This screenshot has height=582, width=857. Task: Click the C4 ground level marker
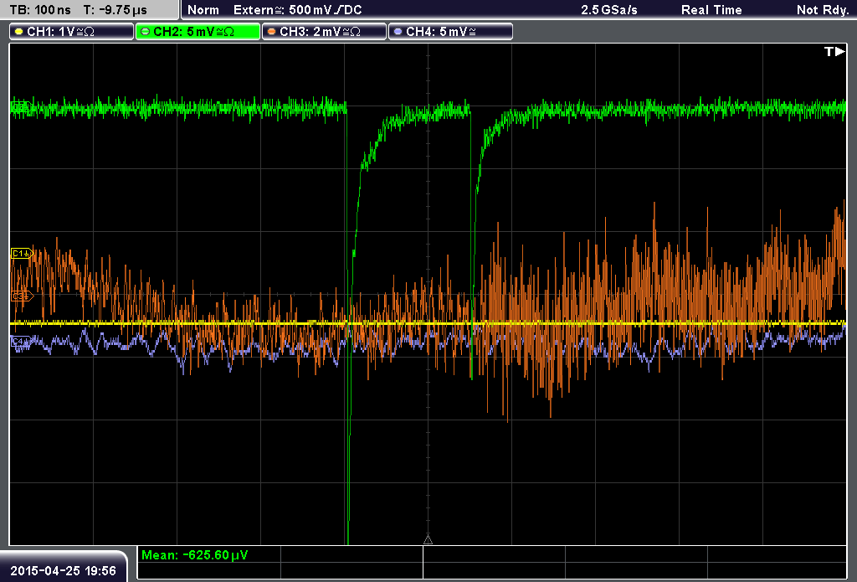tap(21, 342)
